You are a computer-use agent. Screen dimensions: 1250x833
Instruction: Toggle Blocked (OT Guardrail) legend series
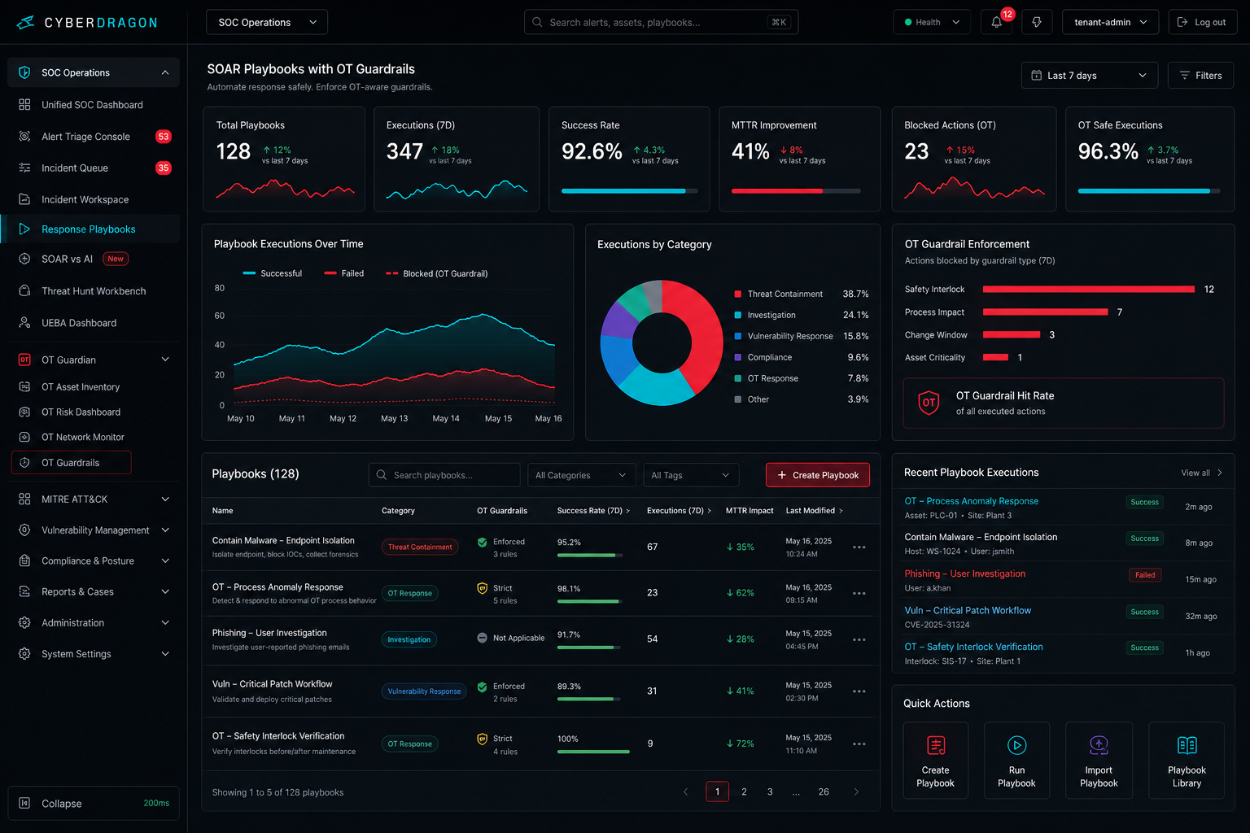[437, 273]
